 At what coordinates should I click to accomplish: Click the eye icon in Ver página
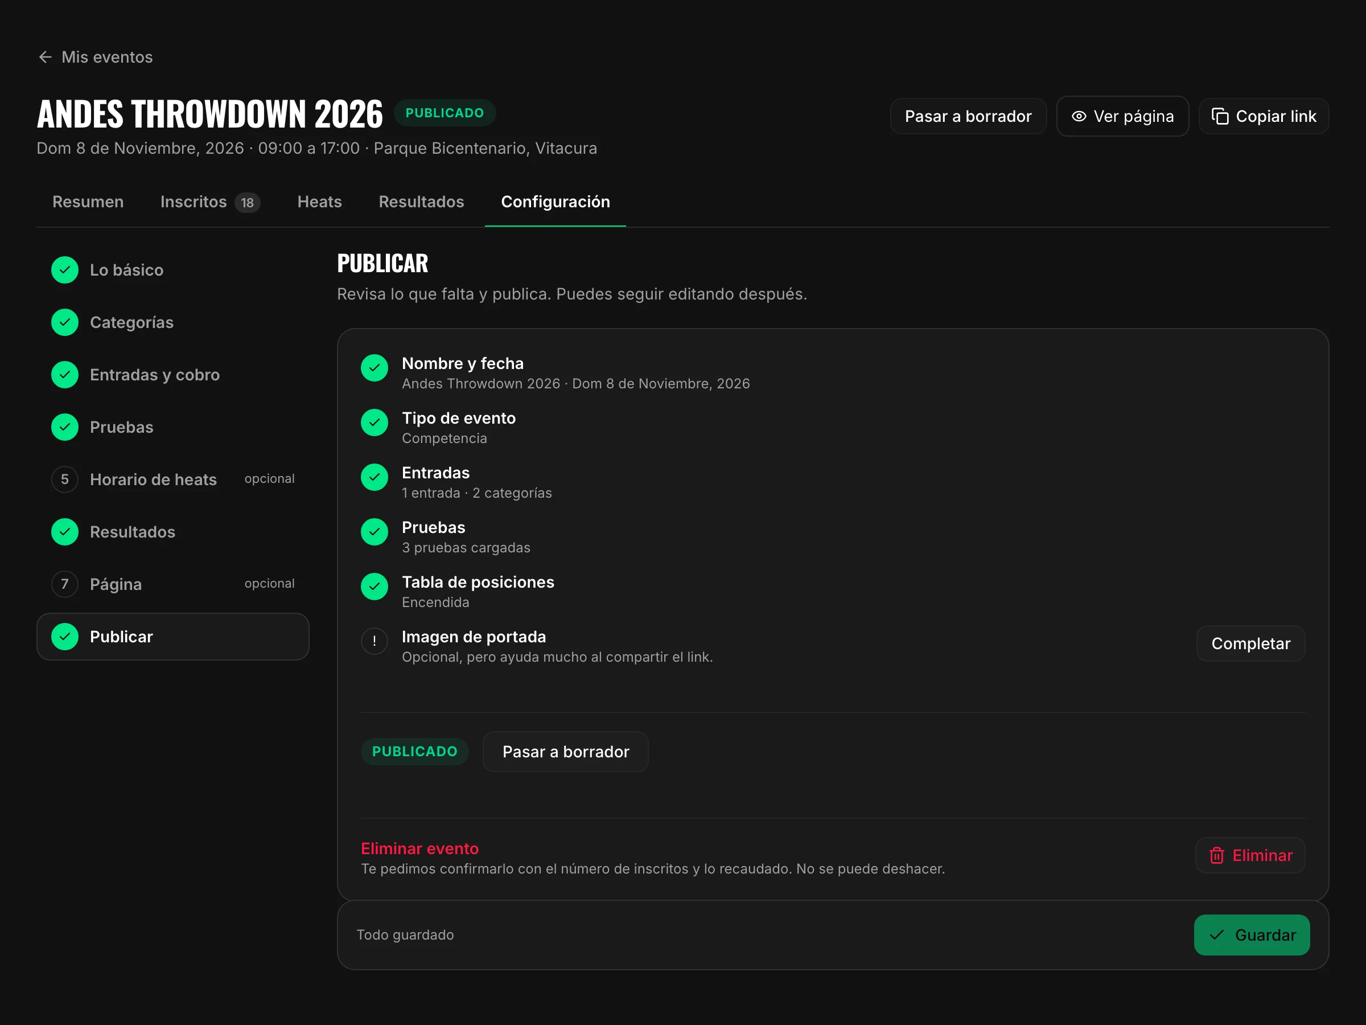click(1078, 116)
